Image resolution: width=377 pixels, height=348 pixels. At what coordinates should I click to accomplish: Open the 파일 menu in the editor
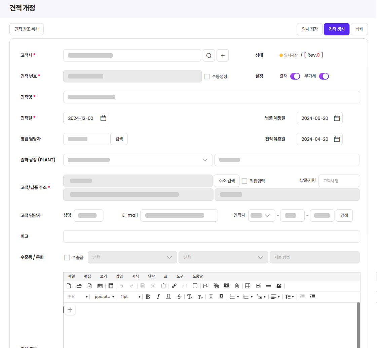pyautogui.click(x=71, y=276)
